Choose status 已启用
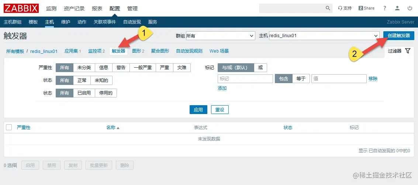Viewport: 418px width, 185px height. (x=84, y=93)
